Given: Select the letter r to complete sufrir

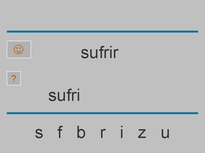Looking at the screenshot, I should pyautogui.click(x=103, y=133).
